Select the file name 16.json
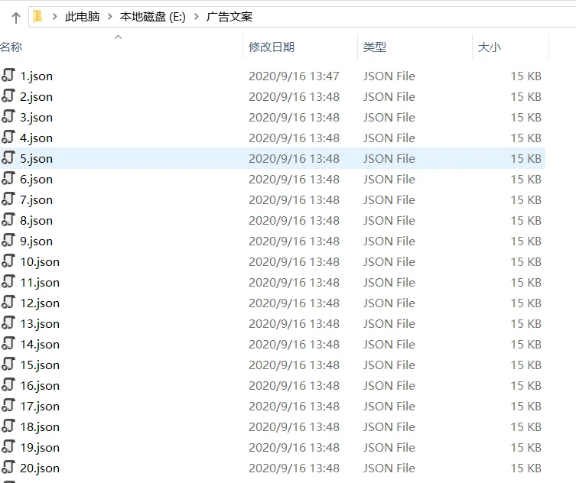The height and width of the screenshot is (483, 576). pos(40,386)
